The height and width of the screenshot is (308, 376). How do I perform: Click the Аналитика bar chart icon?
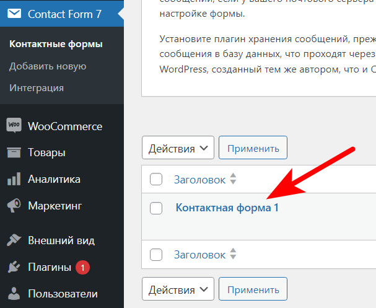[x=14, y=179]
